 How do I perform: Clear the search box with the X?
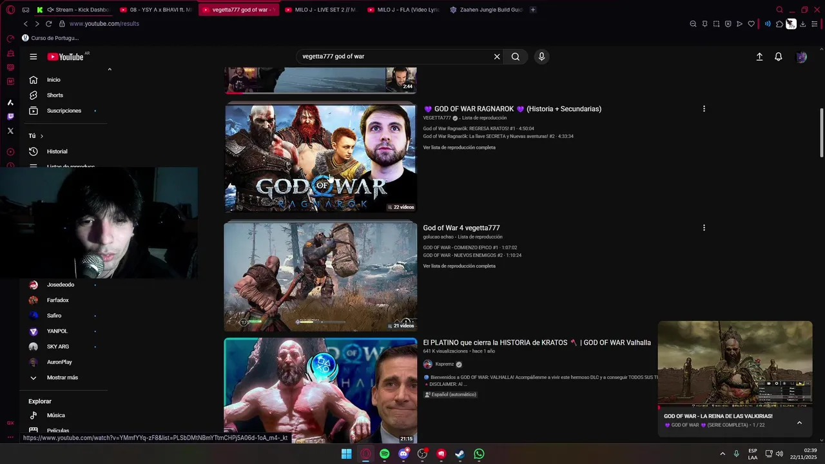coord(497,57)
